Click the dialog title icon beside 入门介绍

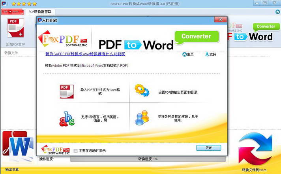click(x=40, y=20)
